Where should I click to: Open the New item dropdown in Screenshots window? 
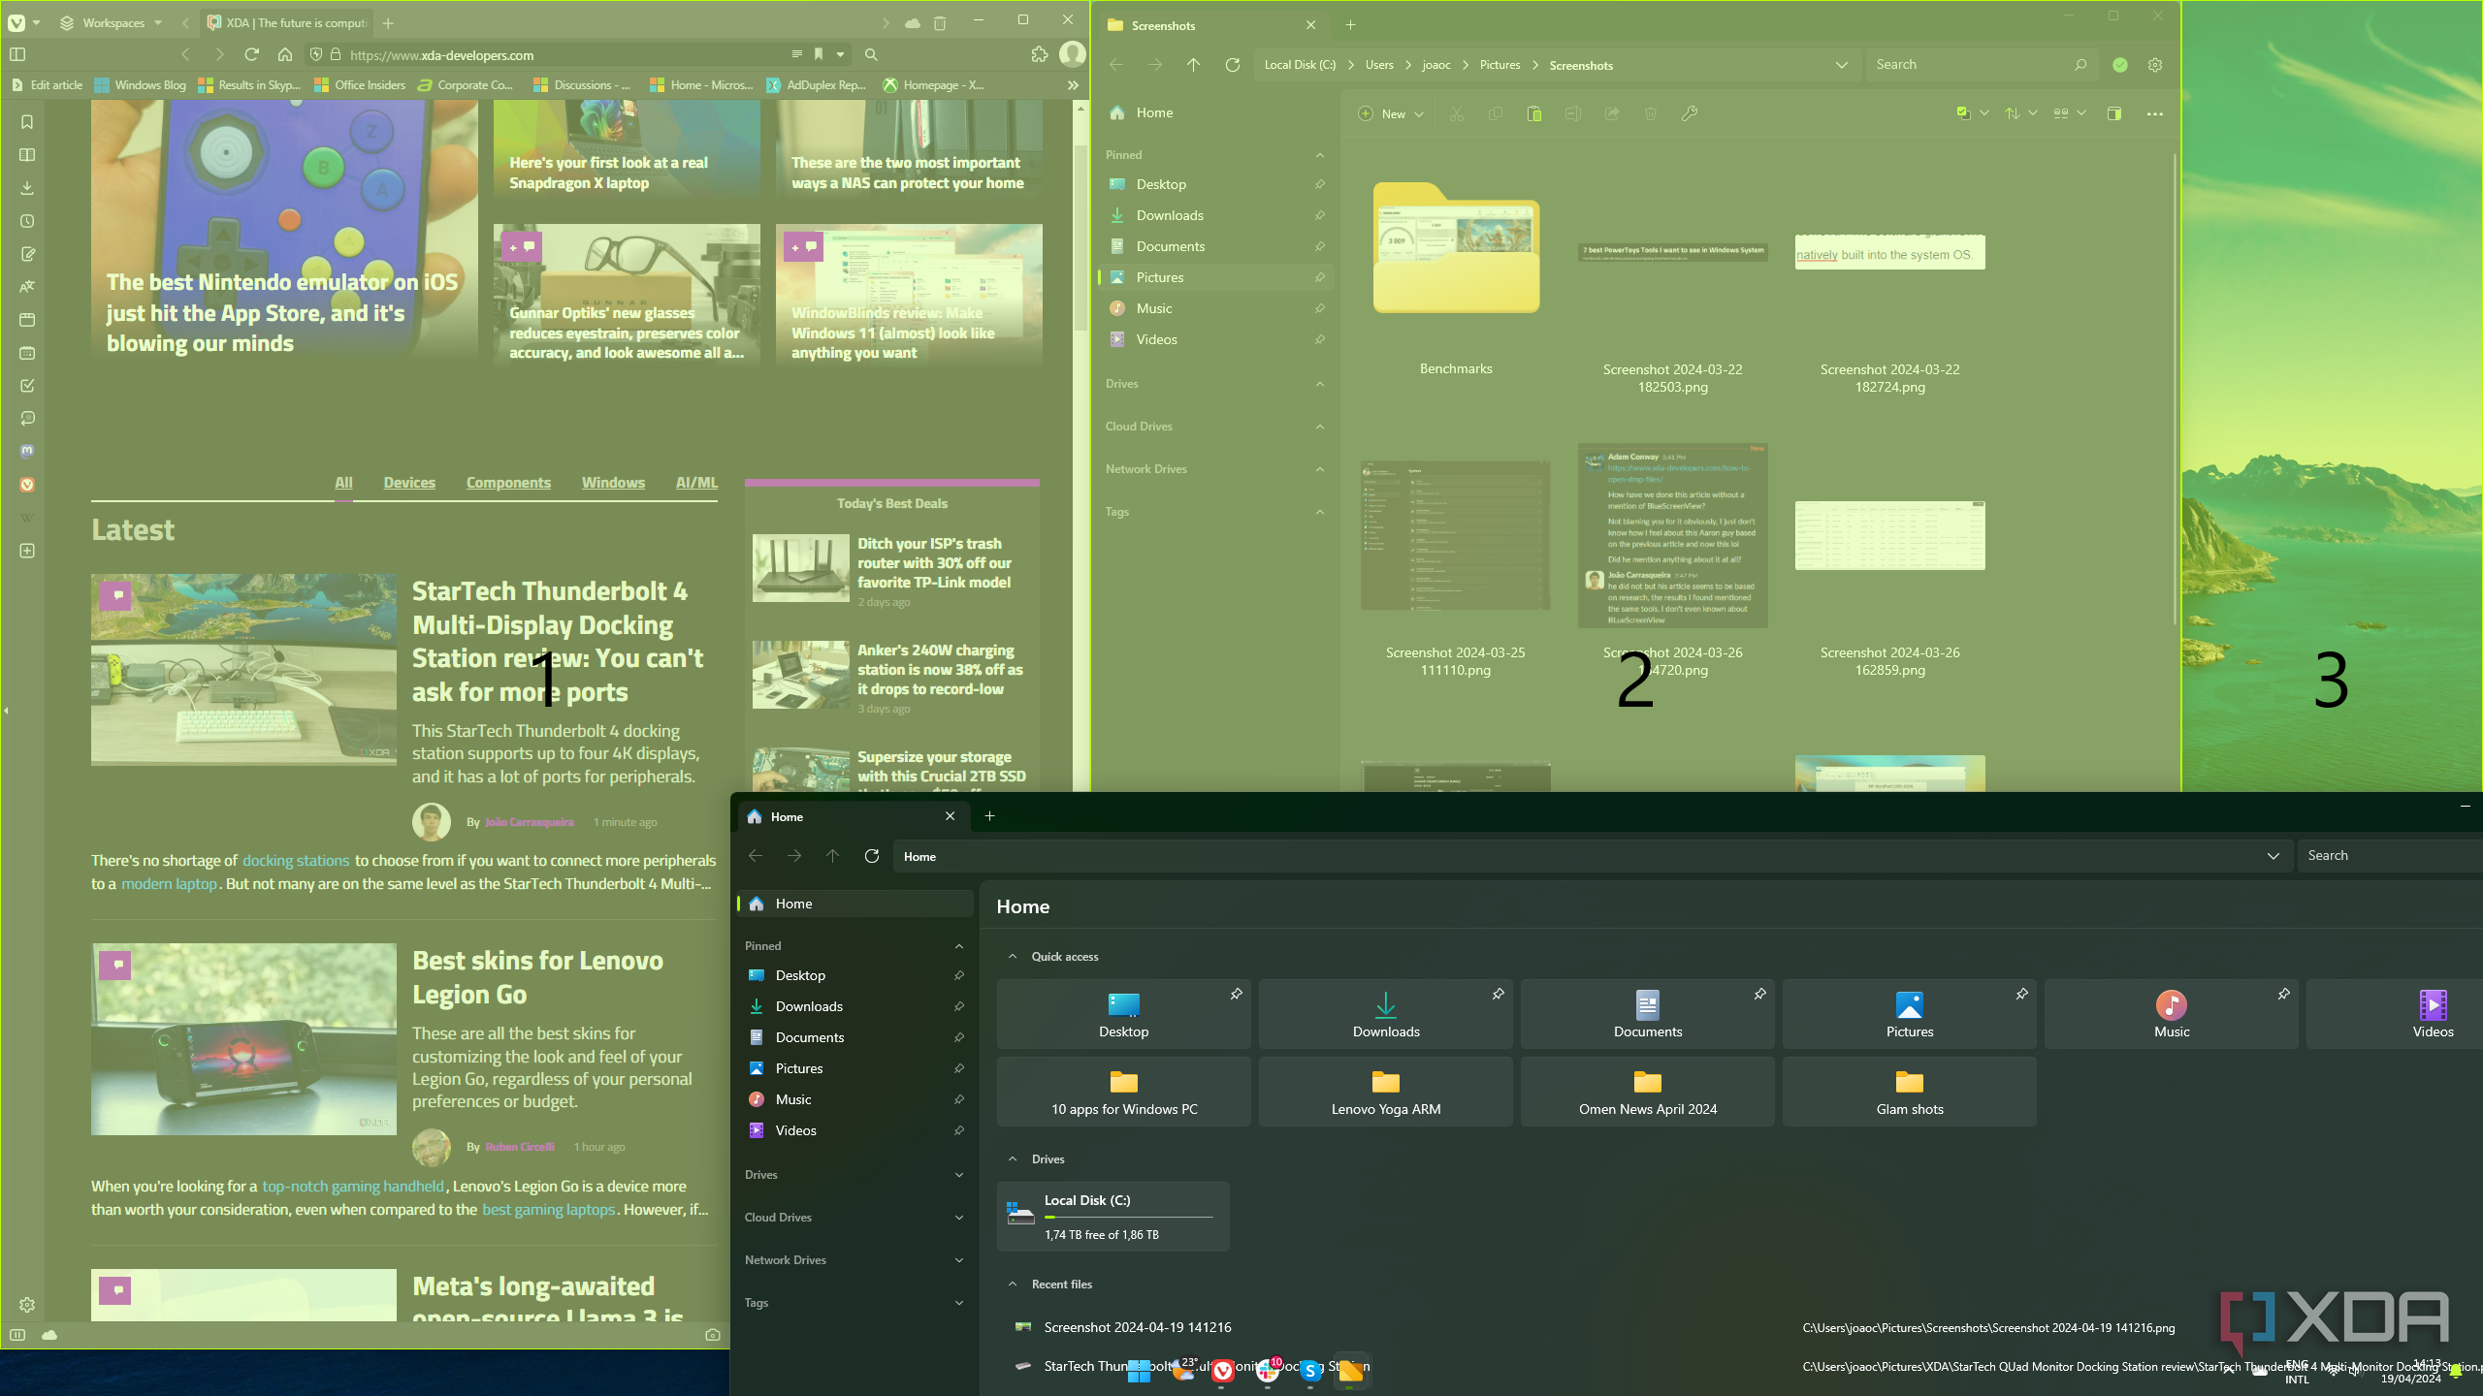(1391, 113)
